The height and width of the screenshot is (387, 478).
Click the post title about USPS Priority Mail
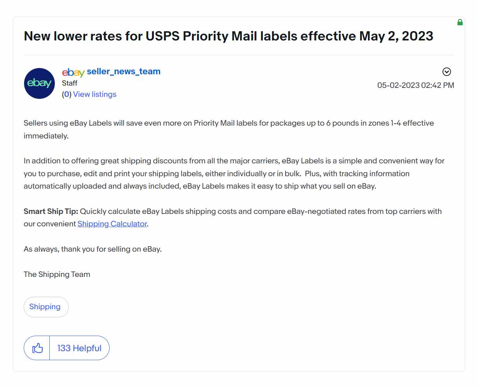click(229, 36)
